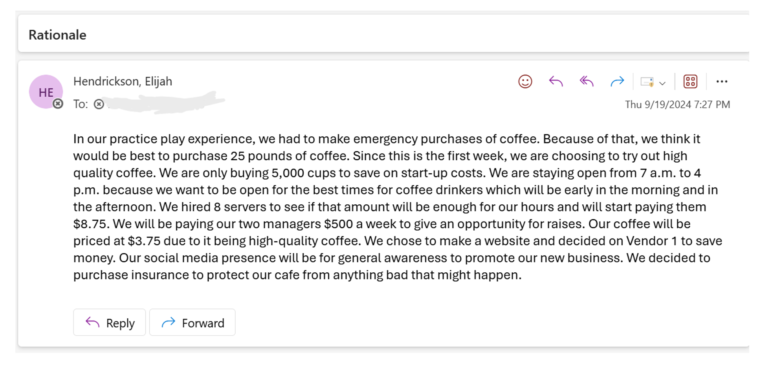Open the red Apps grid icon

690,82
